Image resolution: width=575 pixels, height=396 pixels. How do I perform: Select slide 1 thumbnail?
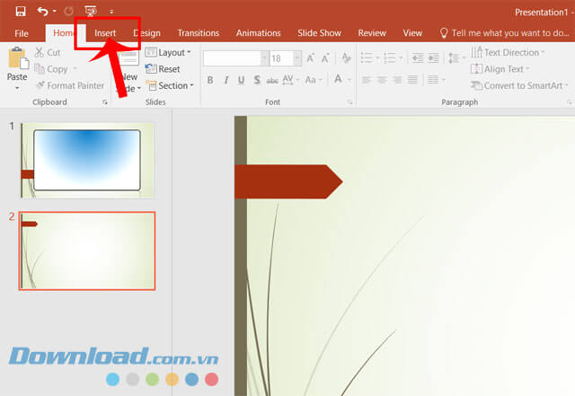87,160
